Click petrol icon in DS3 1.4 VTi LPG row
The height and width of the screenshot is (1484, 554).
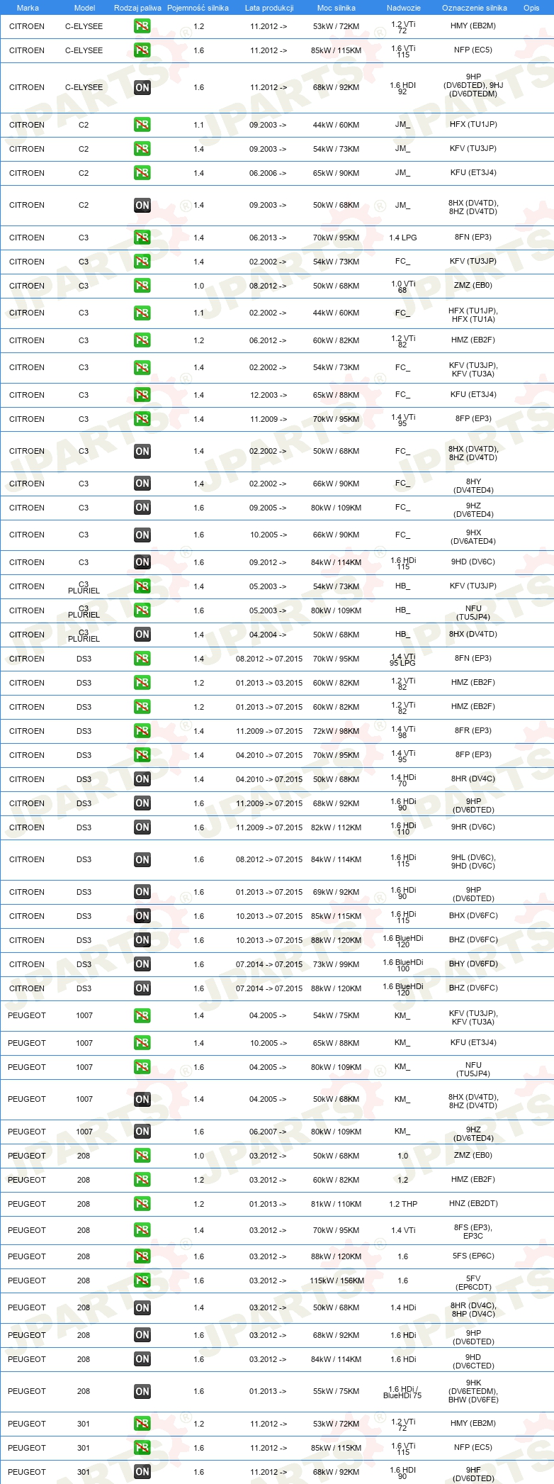(x=142, y=659)
